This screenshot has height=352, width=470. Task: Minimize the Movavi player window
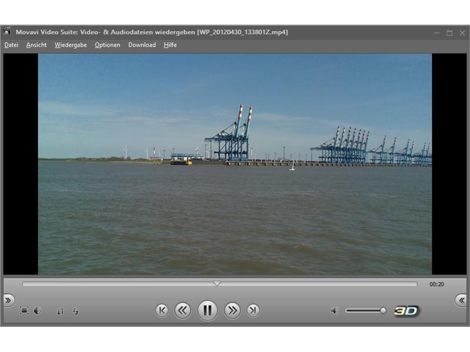tap(437, 33)
